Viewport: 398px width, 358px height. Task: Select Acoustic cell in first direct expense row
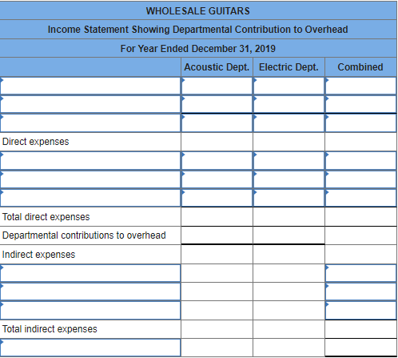pyautogui.click(x=217, y=160)
